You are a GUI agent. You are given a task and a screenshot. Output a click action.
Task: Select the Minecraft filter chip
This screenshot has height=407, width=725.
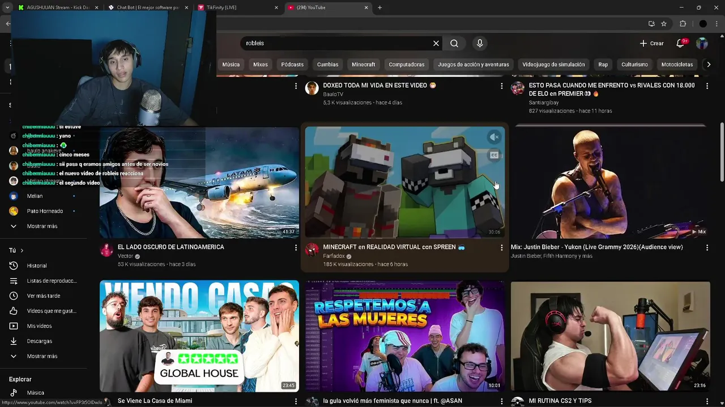pyautogui.click(x=364, y=64)
